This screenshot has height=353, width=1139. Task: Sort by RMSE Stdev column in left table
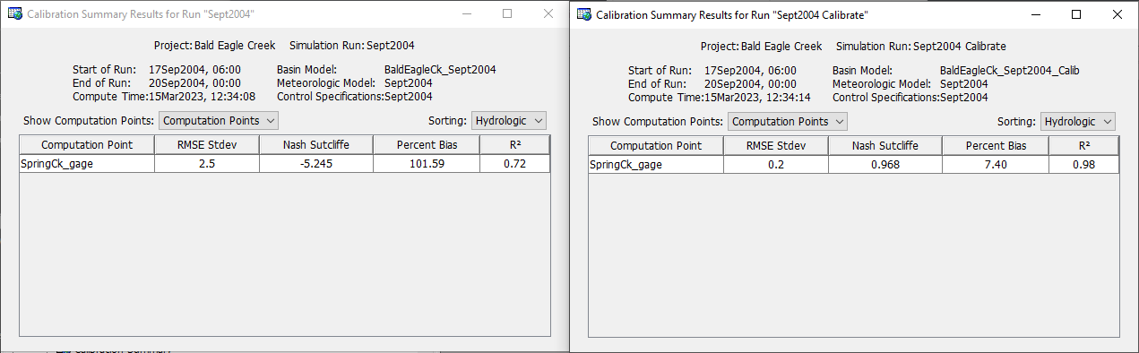(207, 145)
